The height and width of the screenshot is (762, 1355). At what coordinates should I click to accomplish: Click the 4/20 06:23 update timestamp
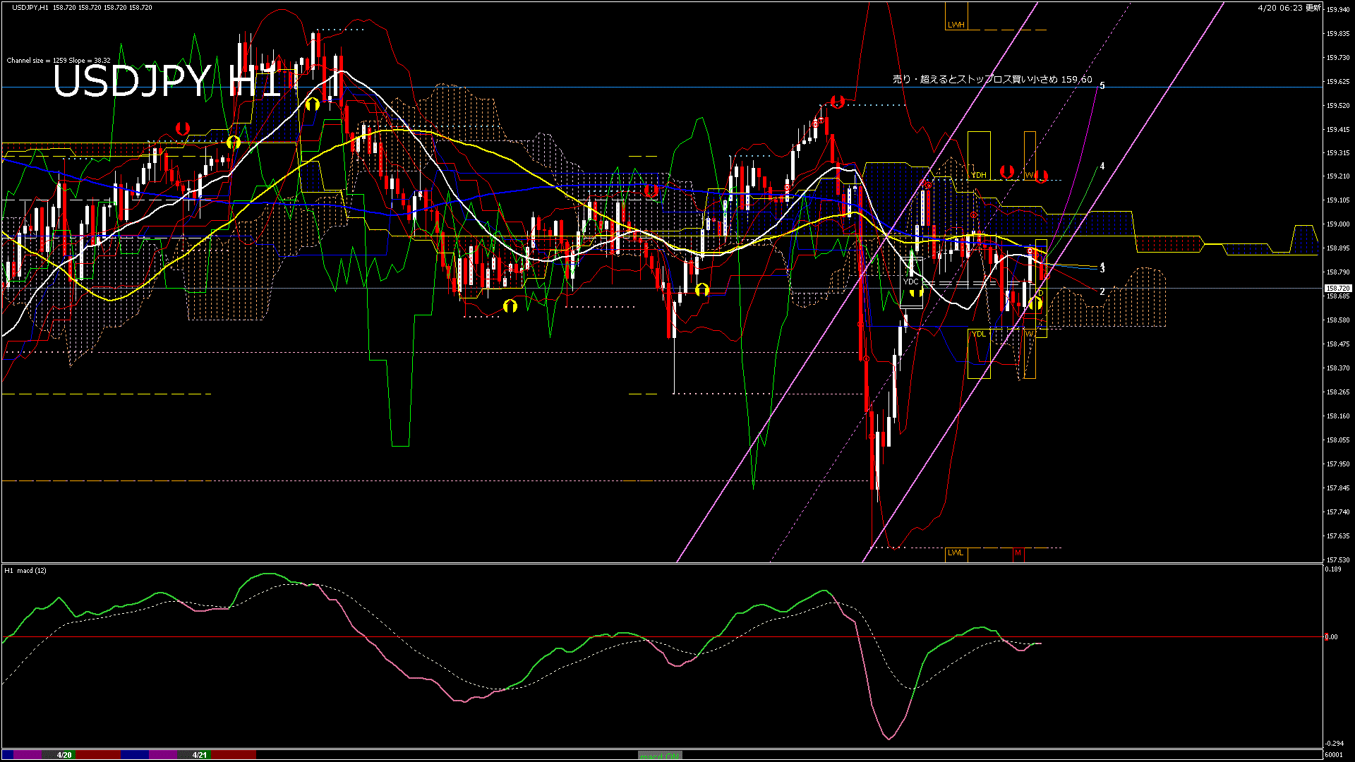coord(1289,8)
